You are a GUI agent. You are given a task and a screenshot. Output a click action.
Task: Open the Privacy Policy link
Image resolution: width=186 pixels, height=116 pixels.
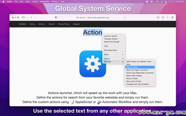click(64, 24)
